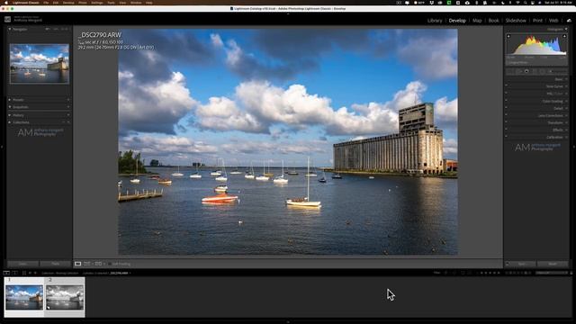
Task: Toggle the Detail panel switch
Action: click(x=506, y=108)
